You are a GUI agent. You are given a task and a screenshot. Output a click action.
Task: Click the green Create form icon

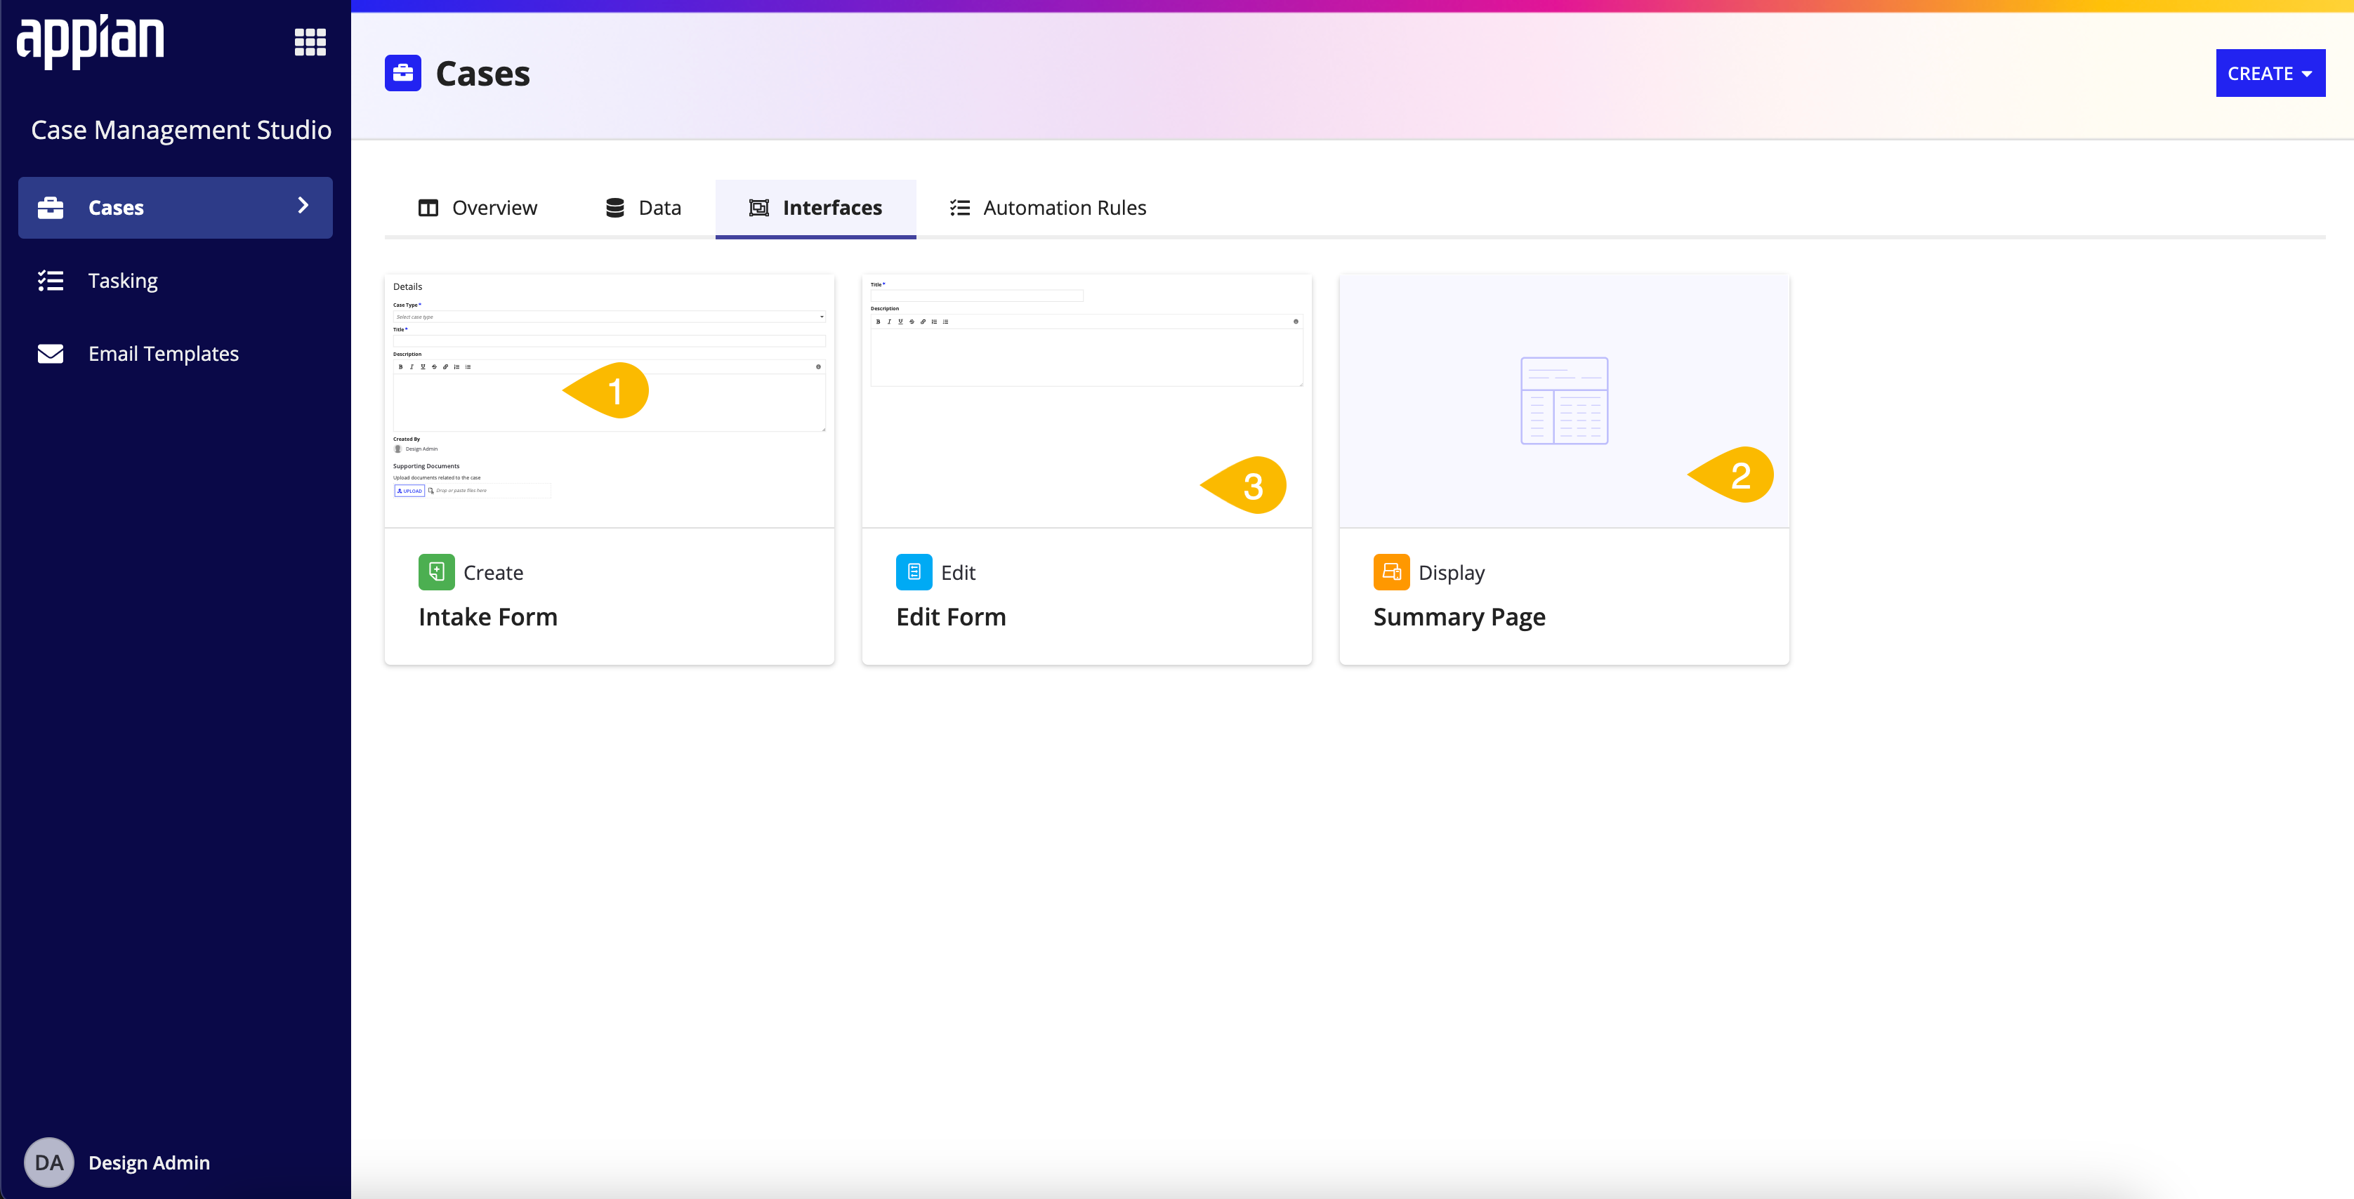coord(436,571)
